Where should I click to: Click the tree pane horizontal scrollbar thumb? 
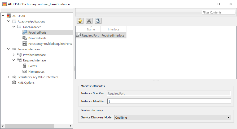(29, 126)
